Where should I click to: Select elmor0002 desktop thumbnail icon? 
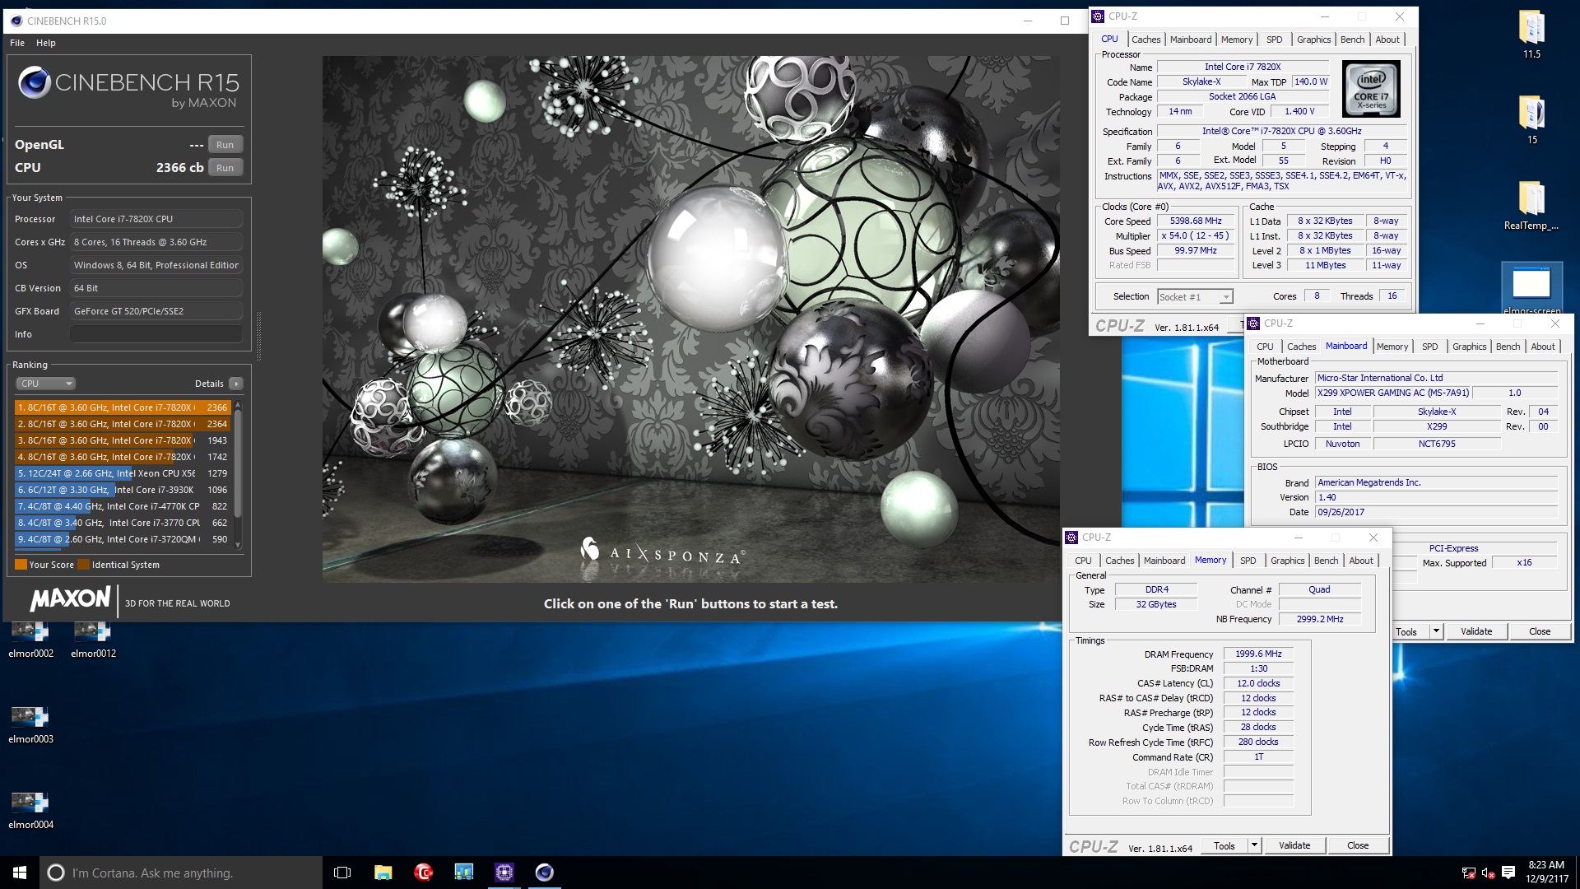pos(30,631)
